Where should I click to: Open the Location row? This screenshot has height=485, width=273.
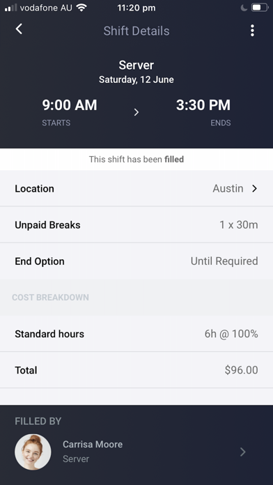click(136, 188)
